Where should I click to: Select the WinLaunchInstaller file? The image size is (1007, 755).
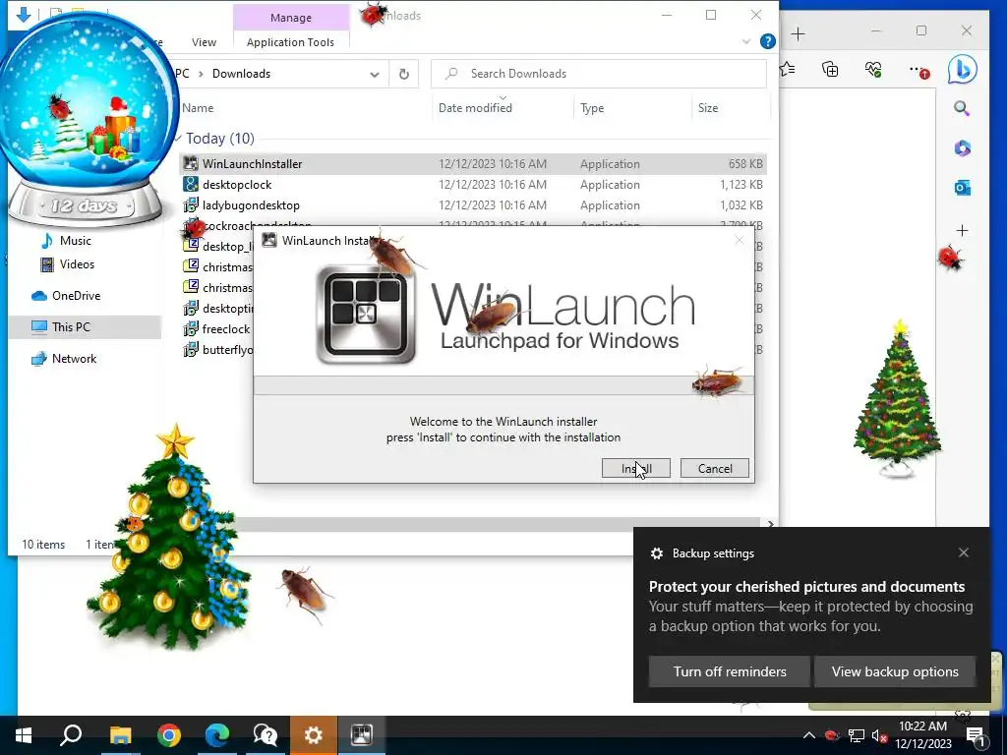click(473, 164)
